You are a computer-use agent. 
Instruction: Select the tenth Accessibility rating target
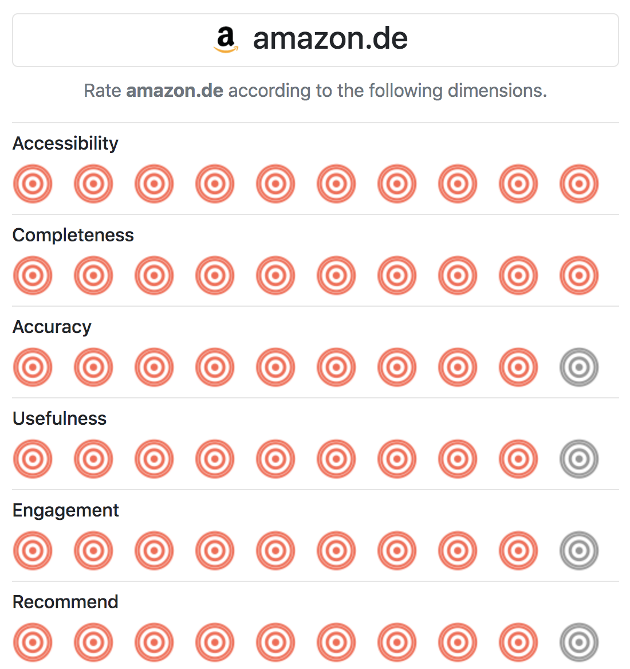(579, 184)
